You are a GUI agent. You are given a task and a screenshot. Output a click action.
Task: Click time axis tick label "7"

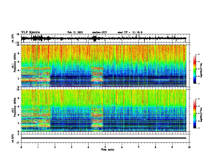click(x=139, y=147)
